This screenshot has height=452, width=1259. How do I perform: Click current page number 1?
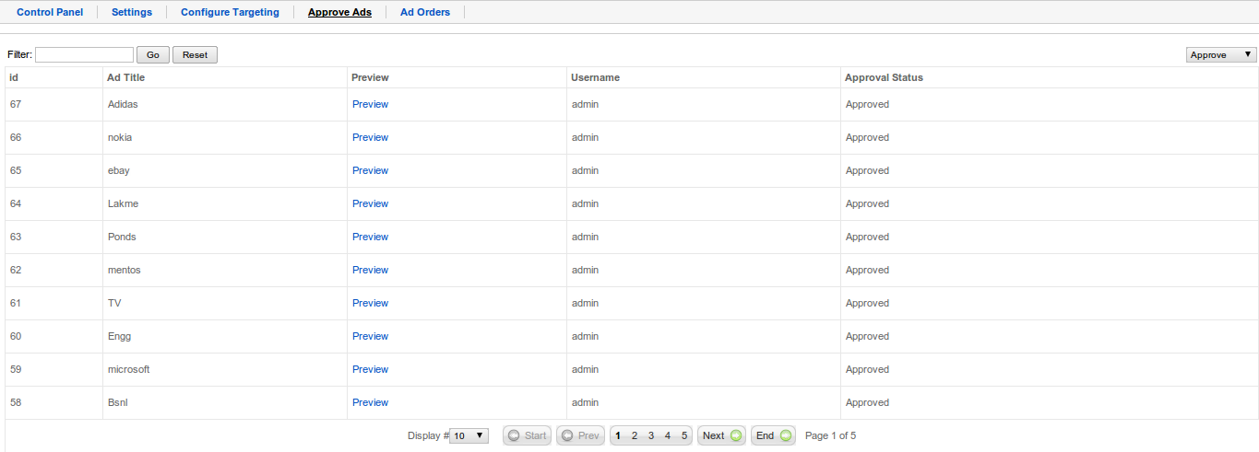point(618,435)
